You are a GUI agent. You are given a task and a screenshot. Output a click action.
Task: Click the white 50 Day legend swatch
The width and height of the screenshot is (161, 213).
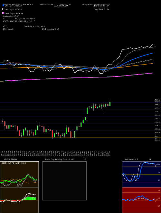3,9
